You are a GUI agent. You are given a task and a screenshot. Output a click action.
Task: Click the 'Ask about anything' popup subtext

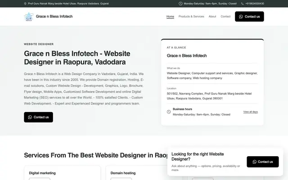206,168
